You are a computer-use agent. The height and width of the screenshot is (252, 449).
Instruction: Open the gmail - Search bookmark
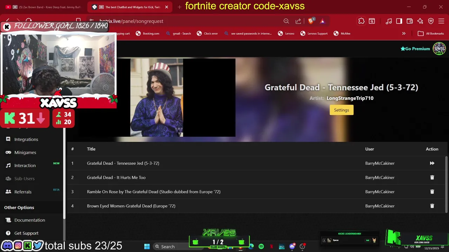click(x=179, y=34)
